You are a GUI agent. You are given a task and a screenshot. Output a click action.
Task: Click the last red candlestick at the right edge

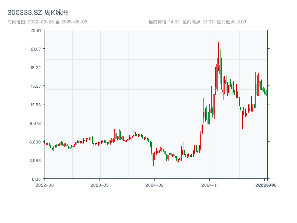click(x=268, y=92)
